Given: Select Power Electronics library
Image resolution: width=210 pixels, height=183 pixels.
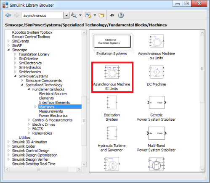Looking at the screenshot, I should click(53, 116).
